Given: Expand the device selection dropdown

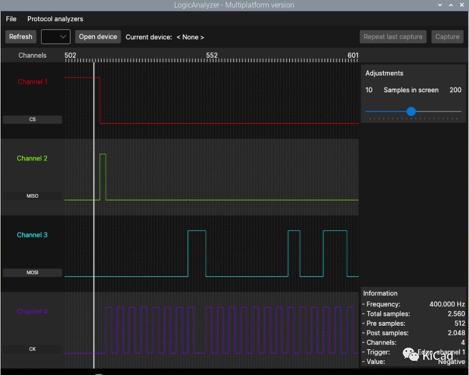Looking at the screenshot, I should coord(56,37).
